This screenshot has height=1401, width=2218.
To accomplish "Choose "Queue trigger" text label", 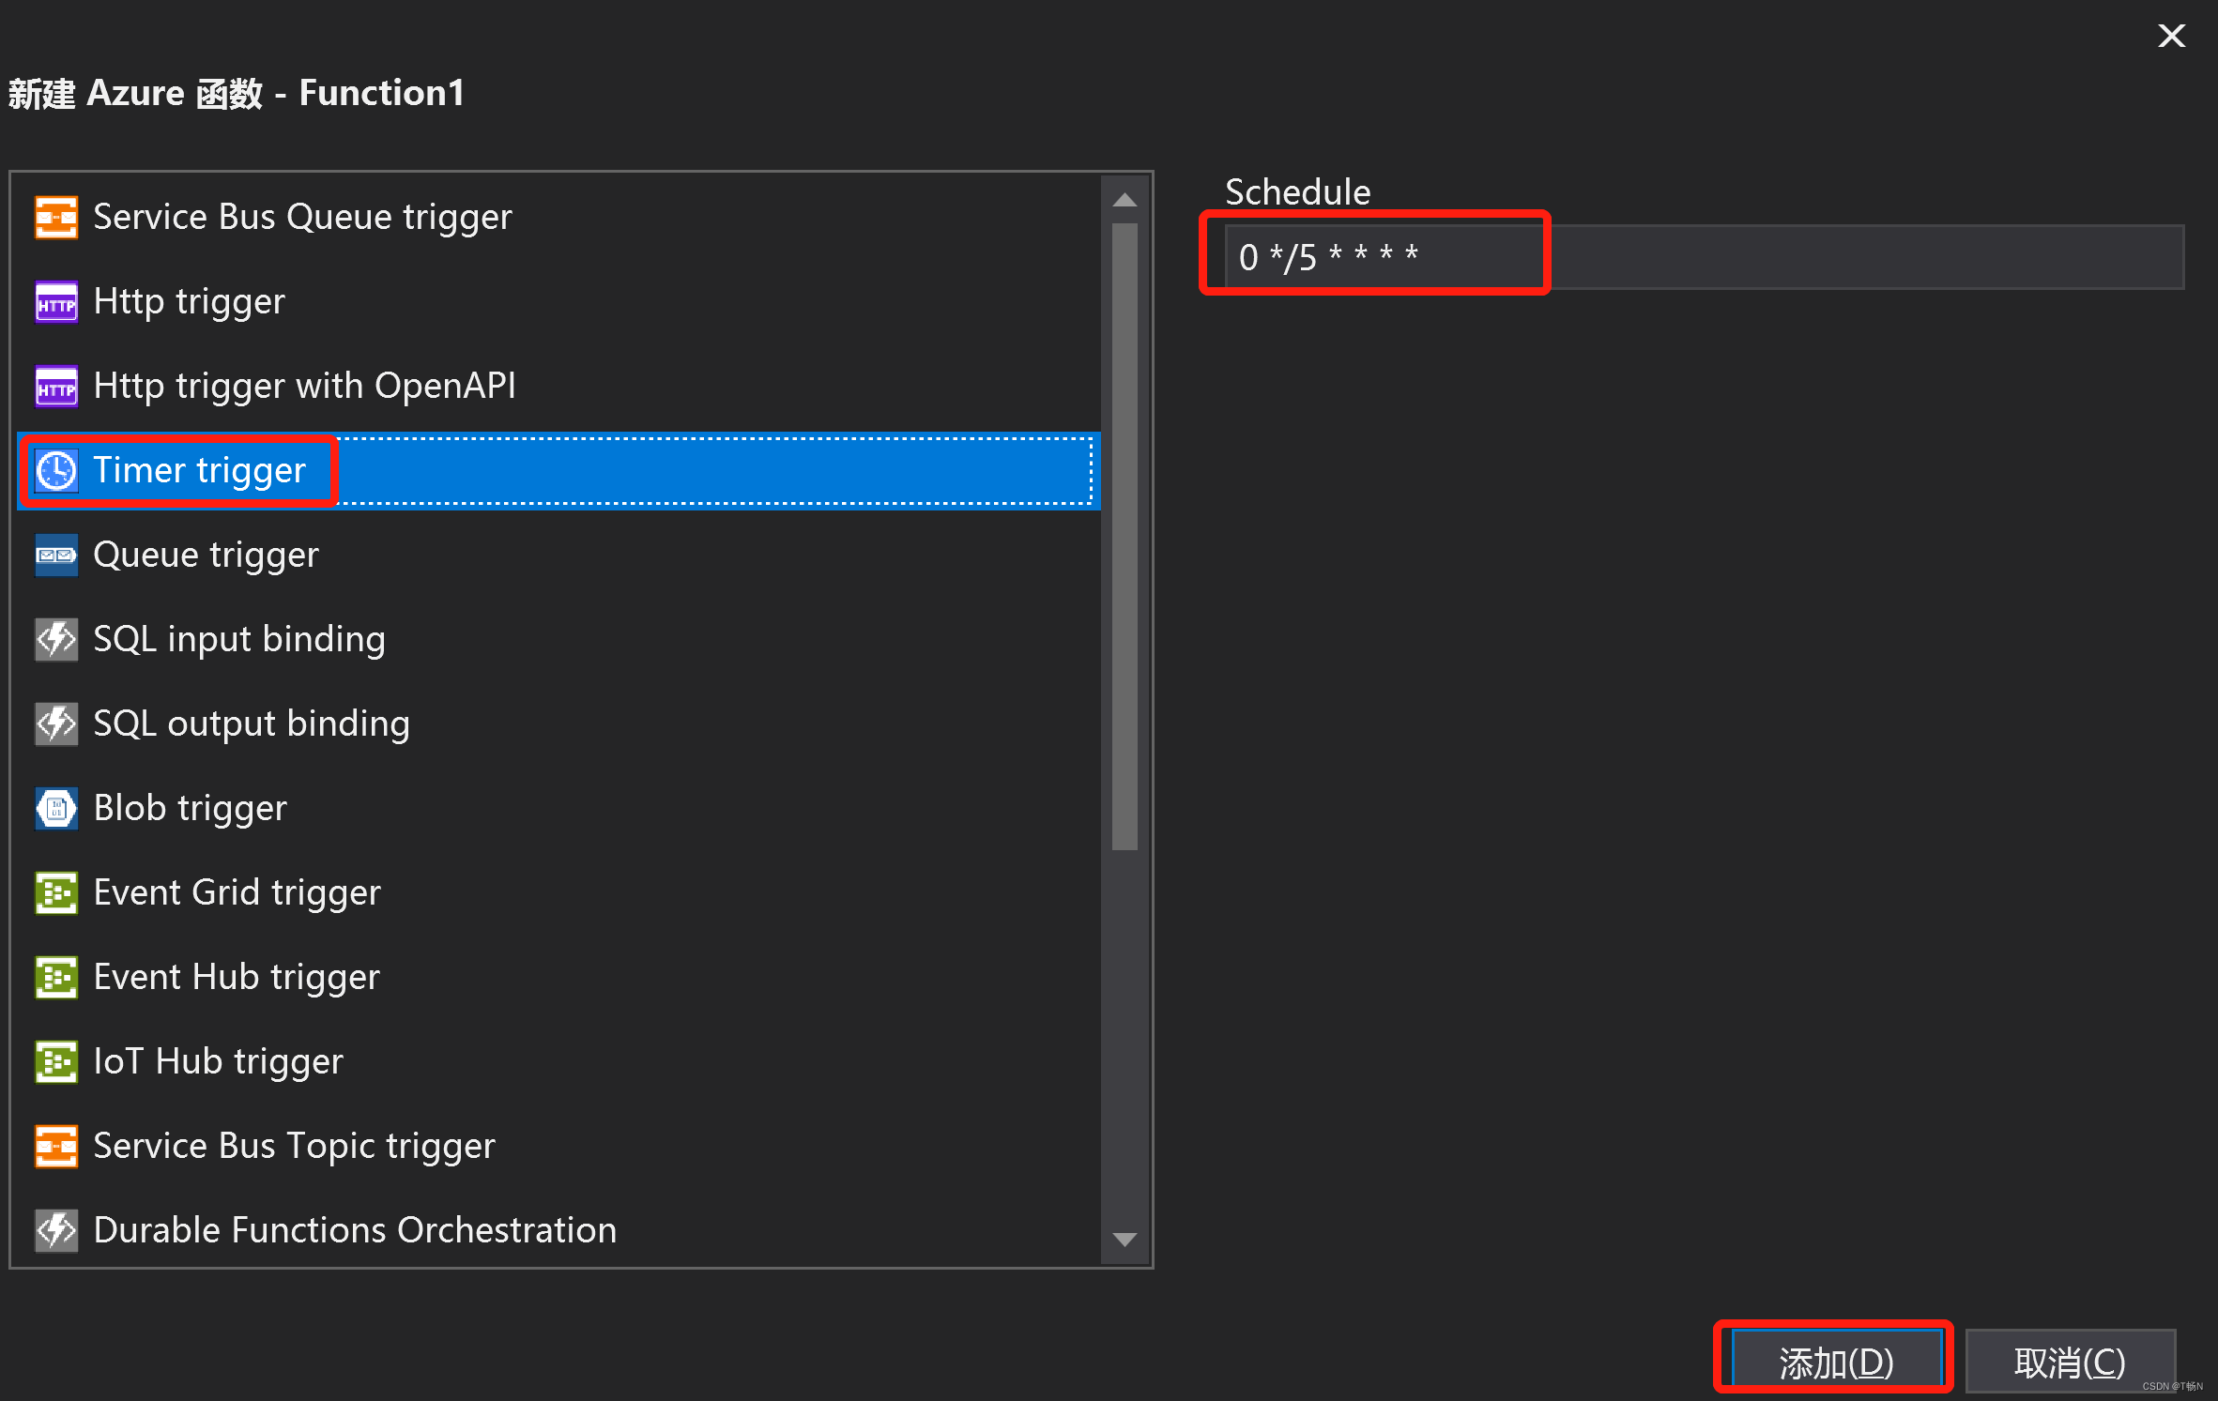I will pyautogui.click(x=207, y=556).
